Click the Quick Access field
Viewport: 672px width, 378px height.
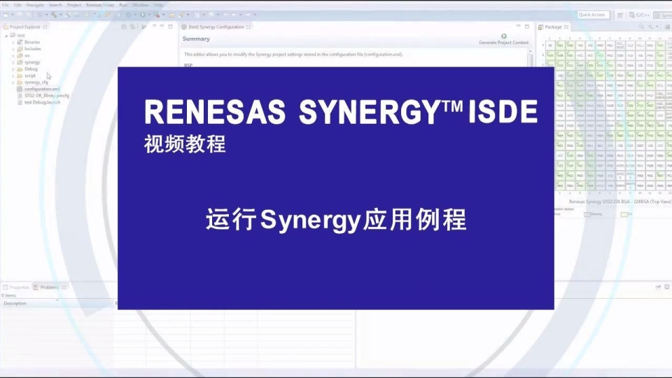(592, 15)
